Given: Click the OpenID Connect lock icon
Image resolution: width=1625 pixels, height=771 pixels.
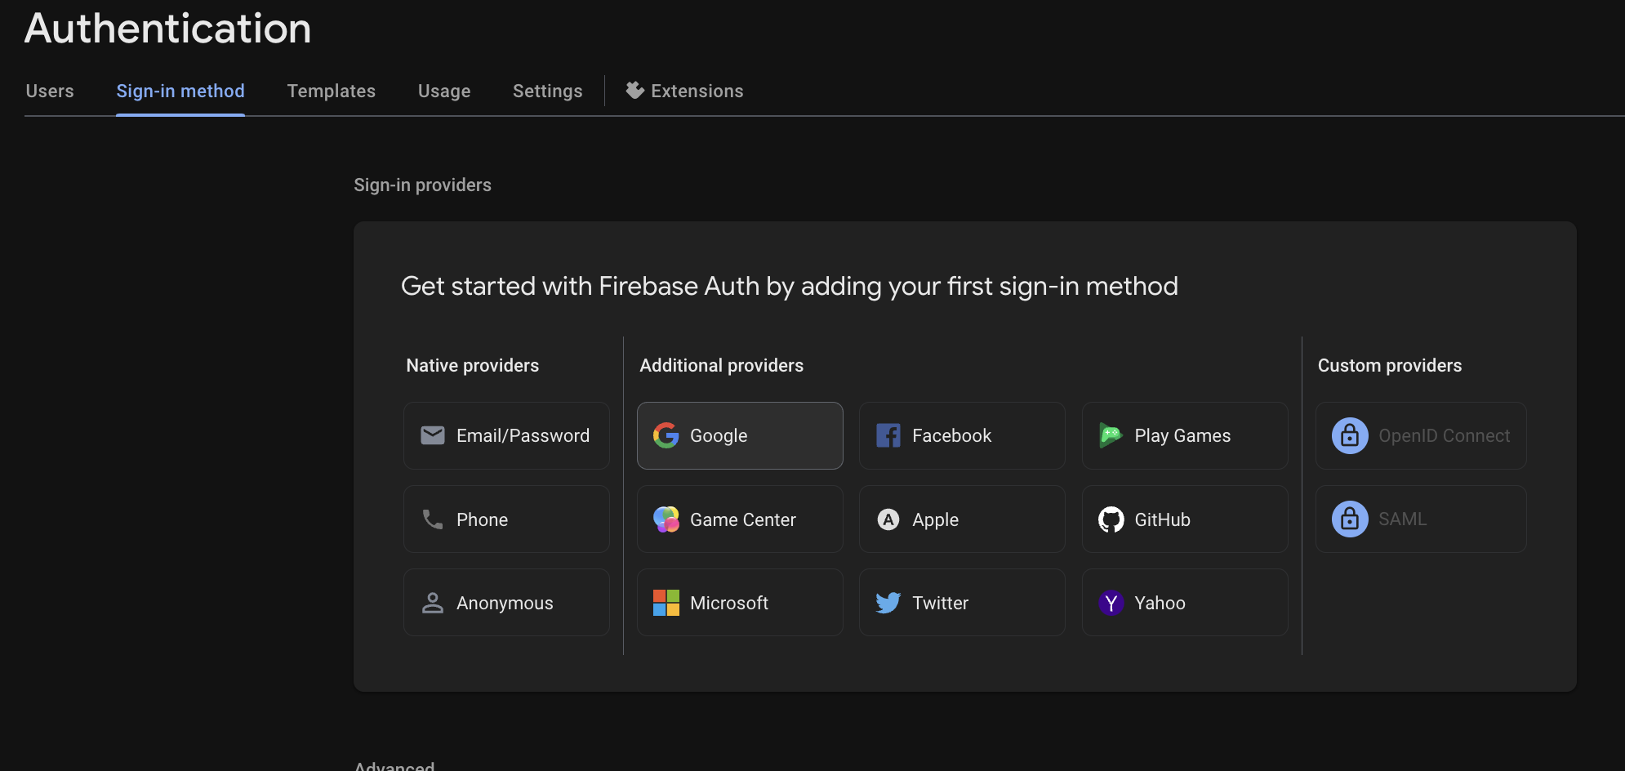Looking at the screenshot, I should (1350, 435).
